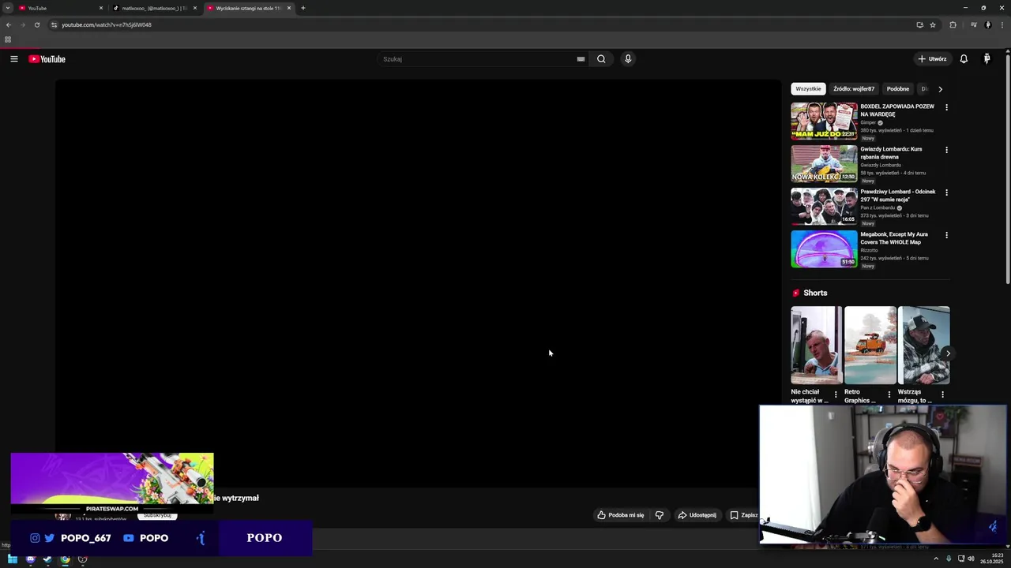Dislike the video with thumbs down
The height and width of the screenshot is (568, 1011).
tap(660, 515)
